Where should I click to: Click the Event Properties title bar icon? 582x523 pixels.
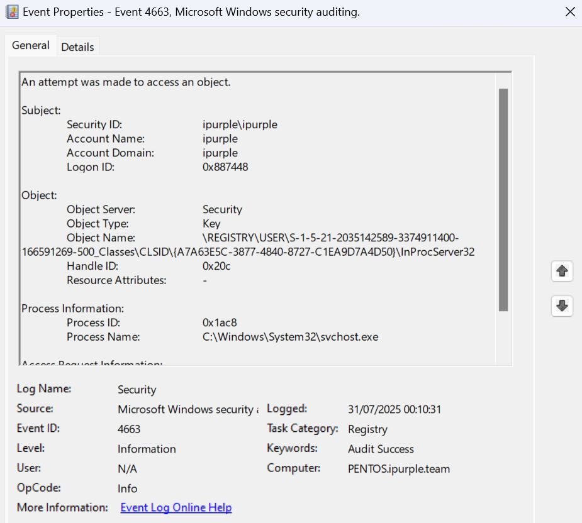pos(12,12)
